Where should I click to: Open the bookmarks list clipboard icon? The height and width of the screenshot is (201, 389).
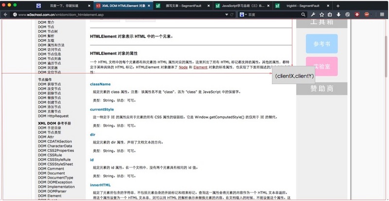(330, 15)
